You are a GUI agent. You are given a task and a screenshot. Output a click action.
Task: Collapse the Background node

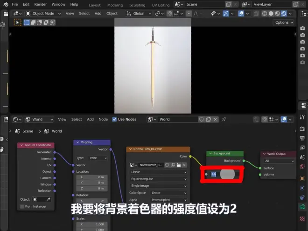pyautogui.click(x=210, y=154)
